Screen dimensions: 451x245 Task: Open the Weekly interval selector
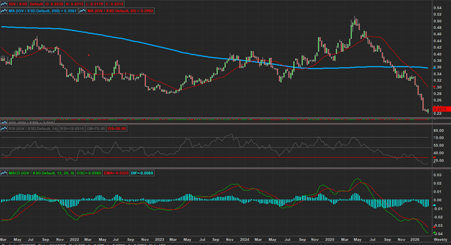(439, 239)
